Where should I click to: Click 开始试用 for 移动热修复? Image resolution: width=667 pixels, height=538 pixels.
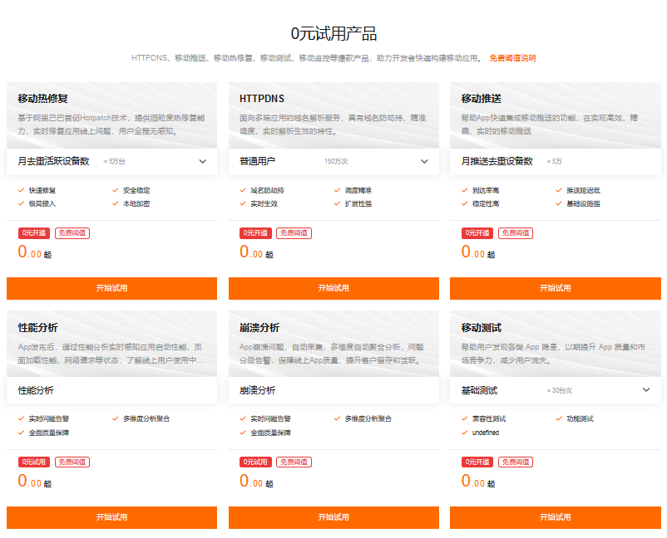[x=112, y=288]
